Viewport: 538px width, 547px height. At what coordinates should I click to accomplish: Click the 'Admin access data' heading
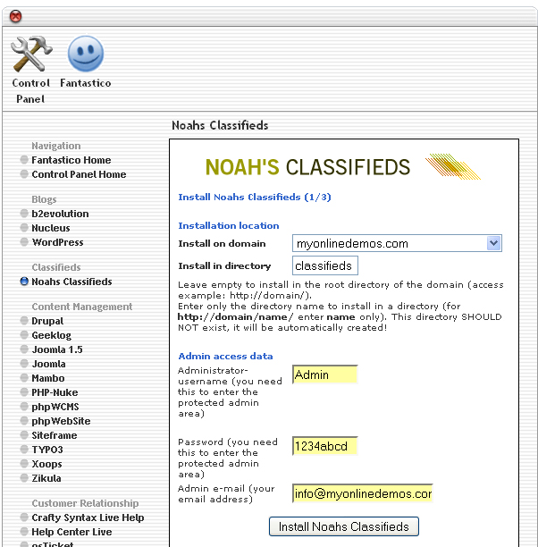tap(225, 357)
